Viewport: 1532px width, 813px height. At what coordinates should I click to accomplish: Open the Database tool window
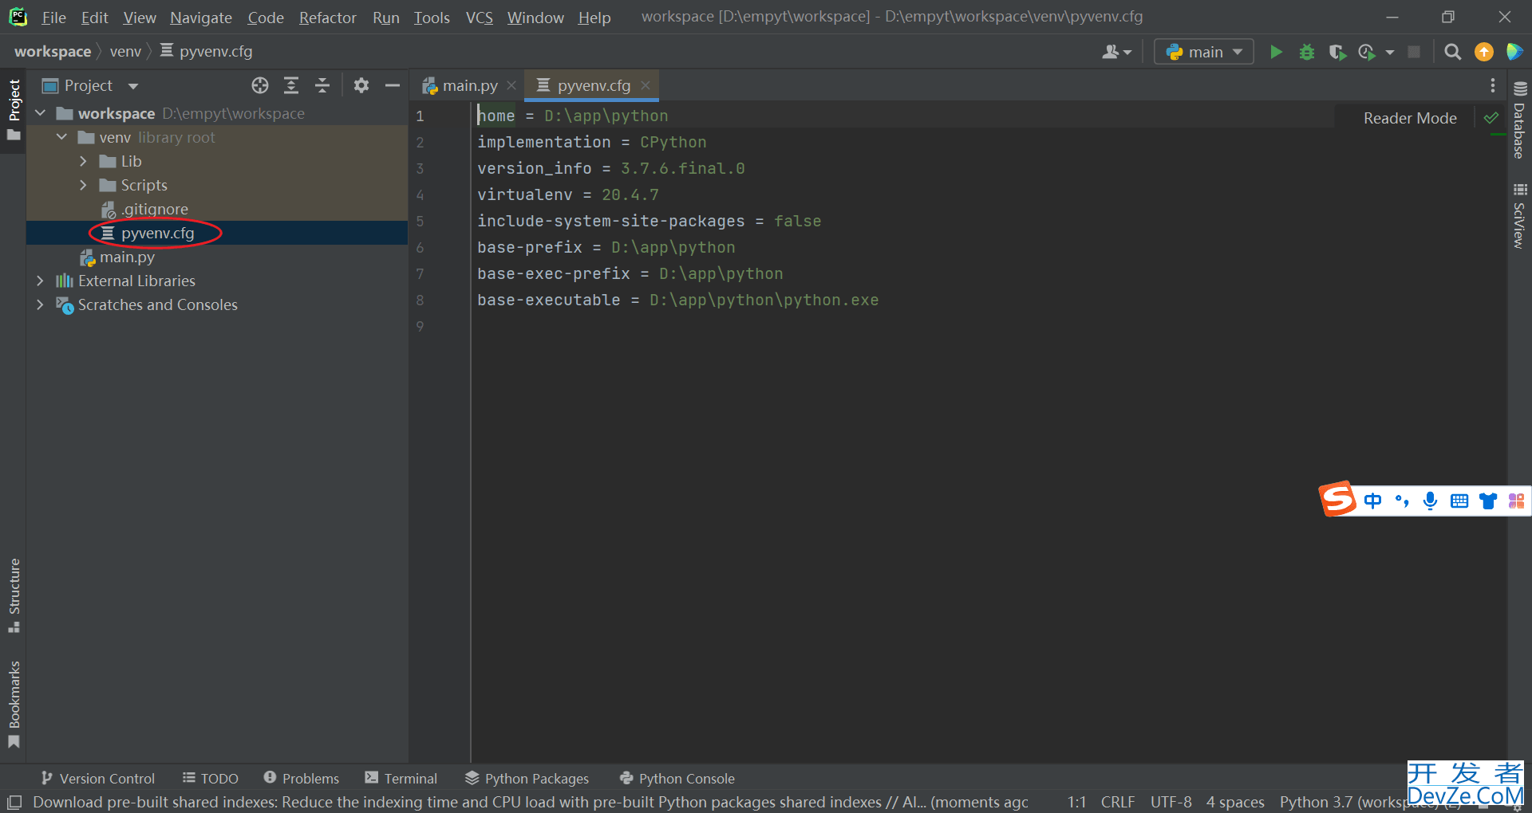pos(1519,120)
